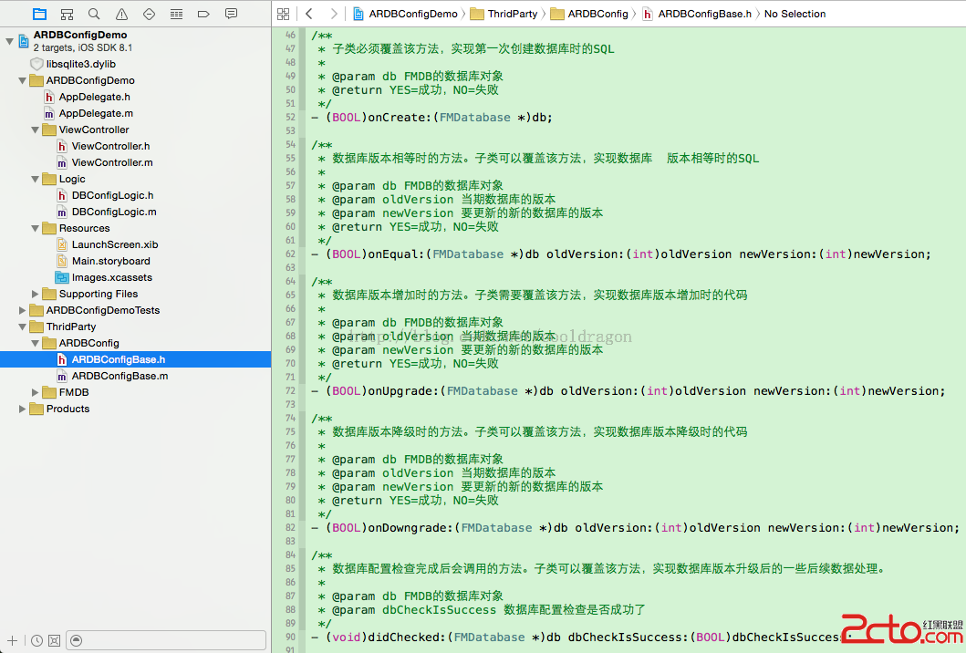Open the Breakpoint navigator
This screenshot has width=966, height=653.
(x=203, y=14)
